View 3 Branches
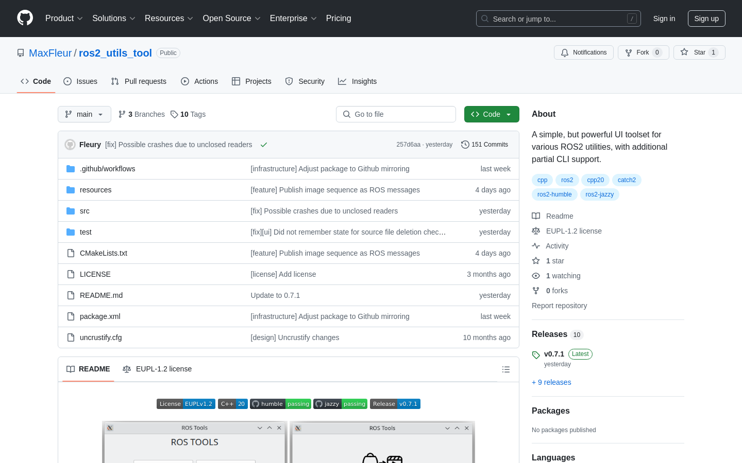This screenshot has height=463, width=742. point(142,114)
